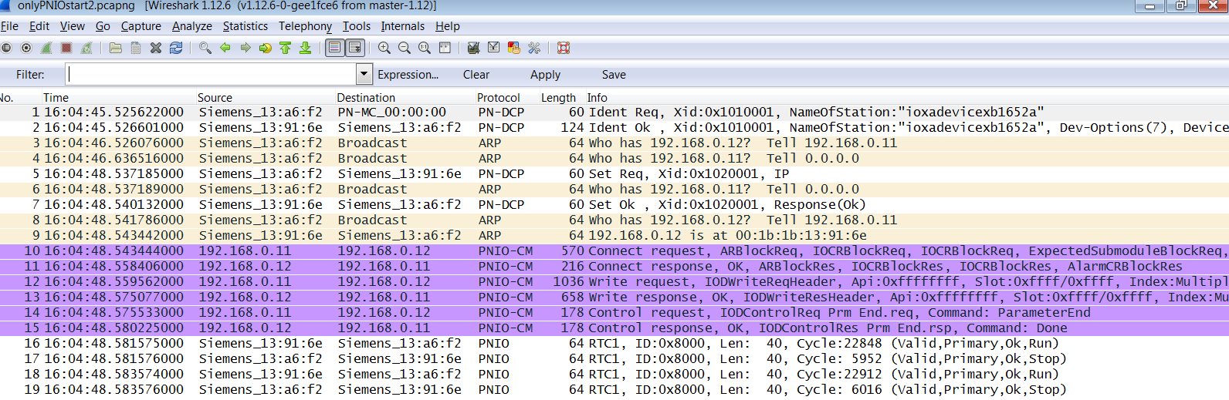Jump to the last packet
Image resolution: width=1229 pixels, height=400 pixels.
(306, 48)
